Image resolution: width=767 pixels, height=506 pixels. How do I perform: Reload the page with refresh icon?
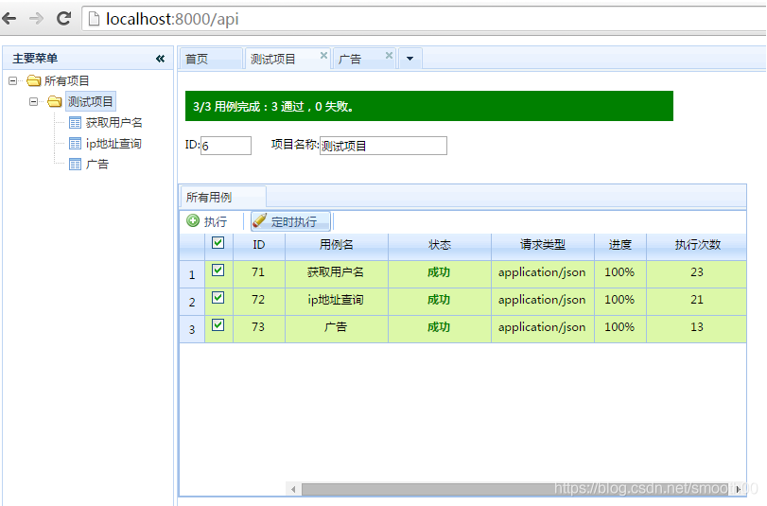click(63, 19)
